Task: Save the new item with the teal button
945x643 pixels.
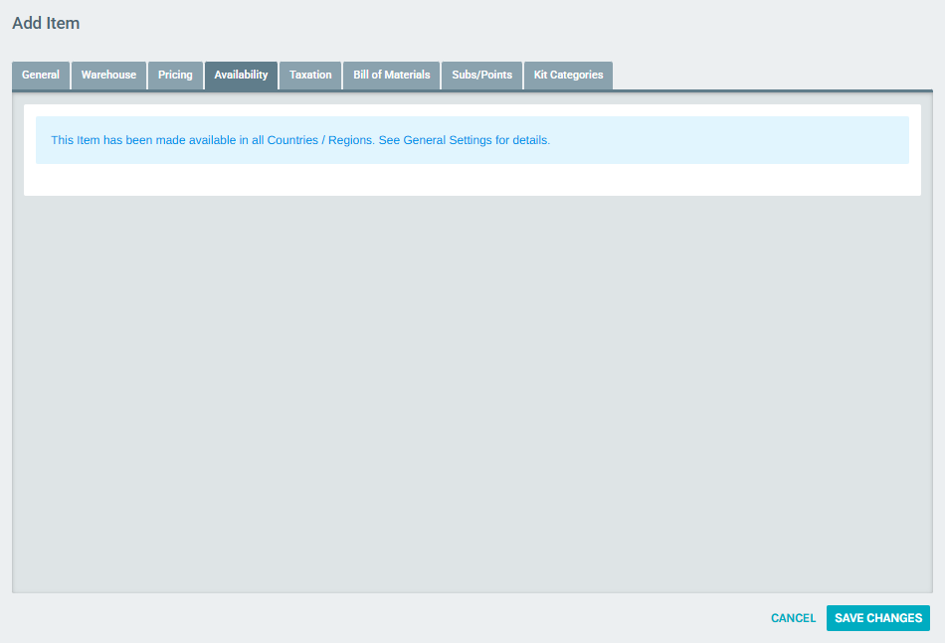Action: click(877, 617)
